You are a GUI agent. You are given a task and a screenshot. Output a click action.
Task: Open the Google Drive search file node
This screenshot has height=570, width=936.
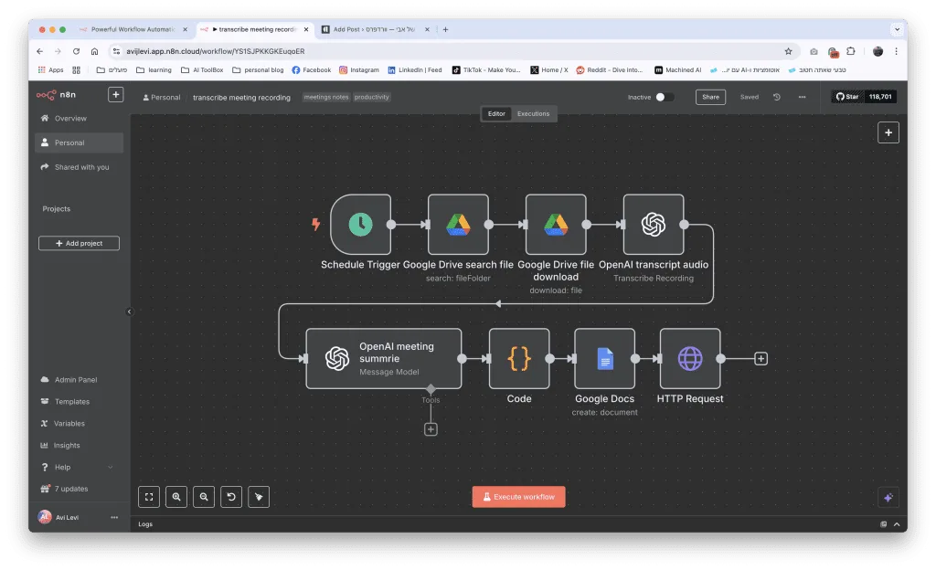click(x=458, y=225)
